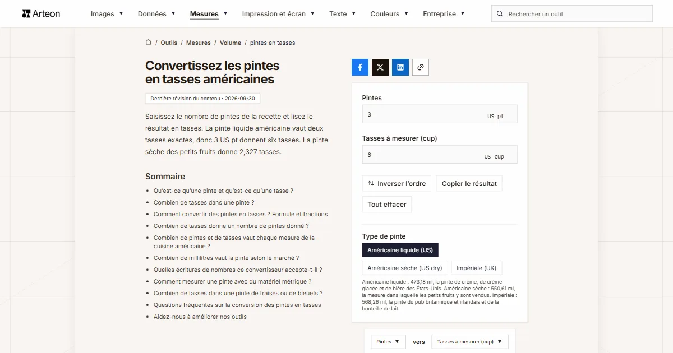The width and height of the screenshot is (673, 353).
Task: Click the home icon in breadcrumb
Action: pyautogui.click(x=149, y=43)
